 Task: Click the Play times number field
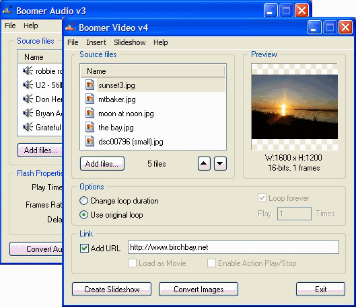point(294,214)
